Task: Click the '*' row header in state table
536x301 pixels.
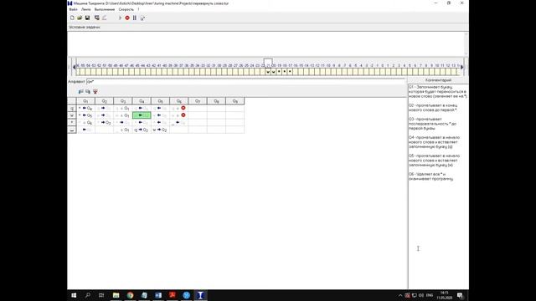Action: pyautogui.click(x=72, y=123)
